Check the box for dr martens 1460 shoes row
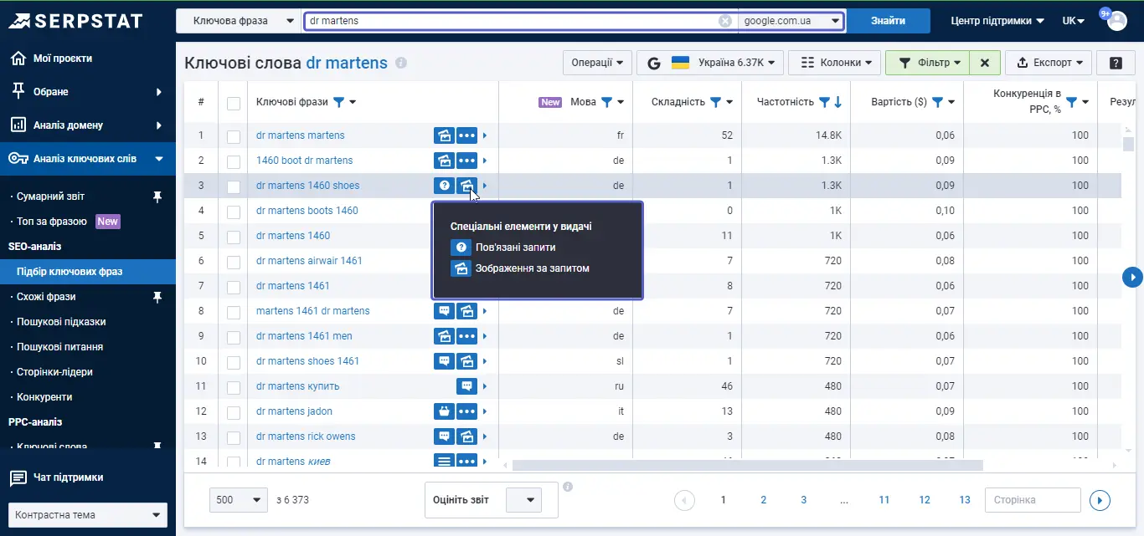The width and height of the screenshot is (1144, 536). (x=234, y=186)
